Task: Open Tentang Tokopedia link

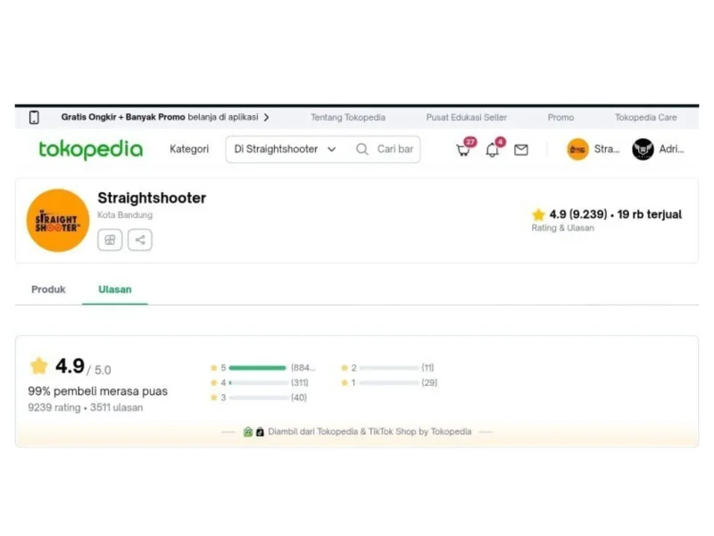Action: [348, 117]
